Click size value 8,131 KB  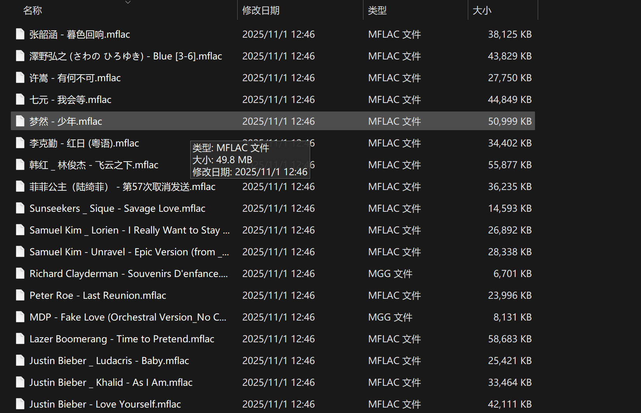512,317
